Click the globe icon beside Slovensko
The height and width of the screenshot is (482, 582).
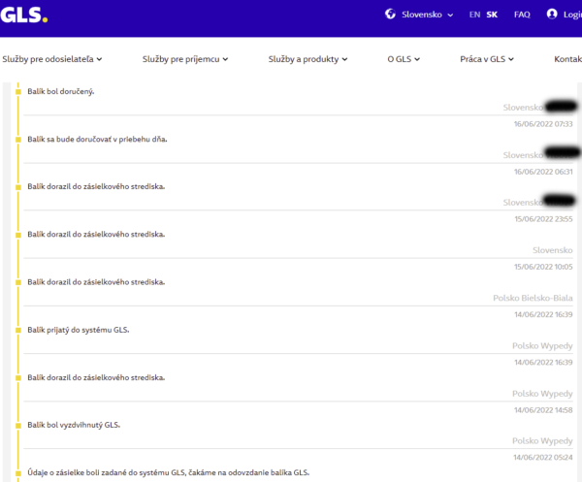pos(390,15)
